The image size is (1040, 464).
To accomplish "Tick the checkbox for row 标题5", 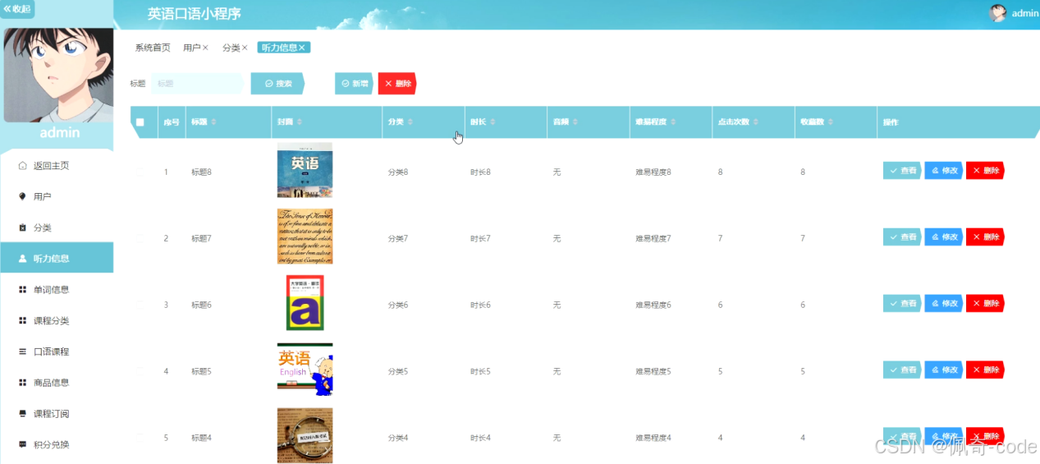I will click(140, 371).
